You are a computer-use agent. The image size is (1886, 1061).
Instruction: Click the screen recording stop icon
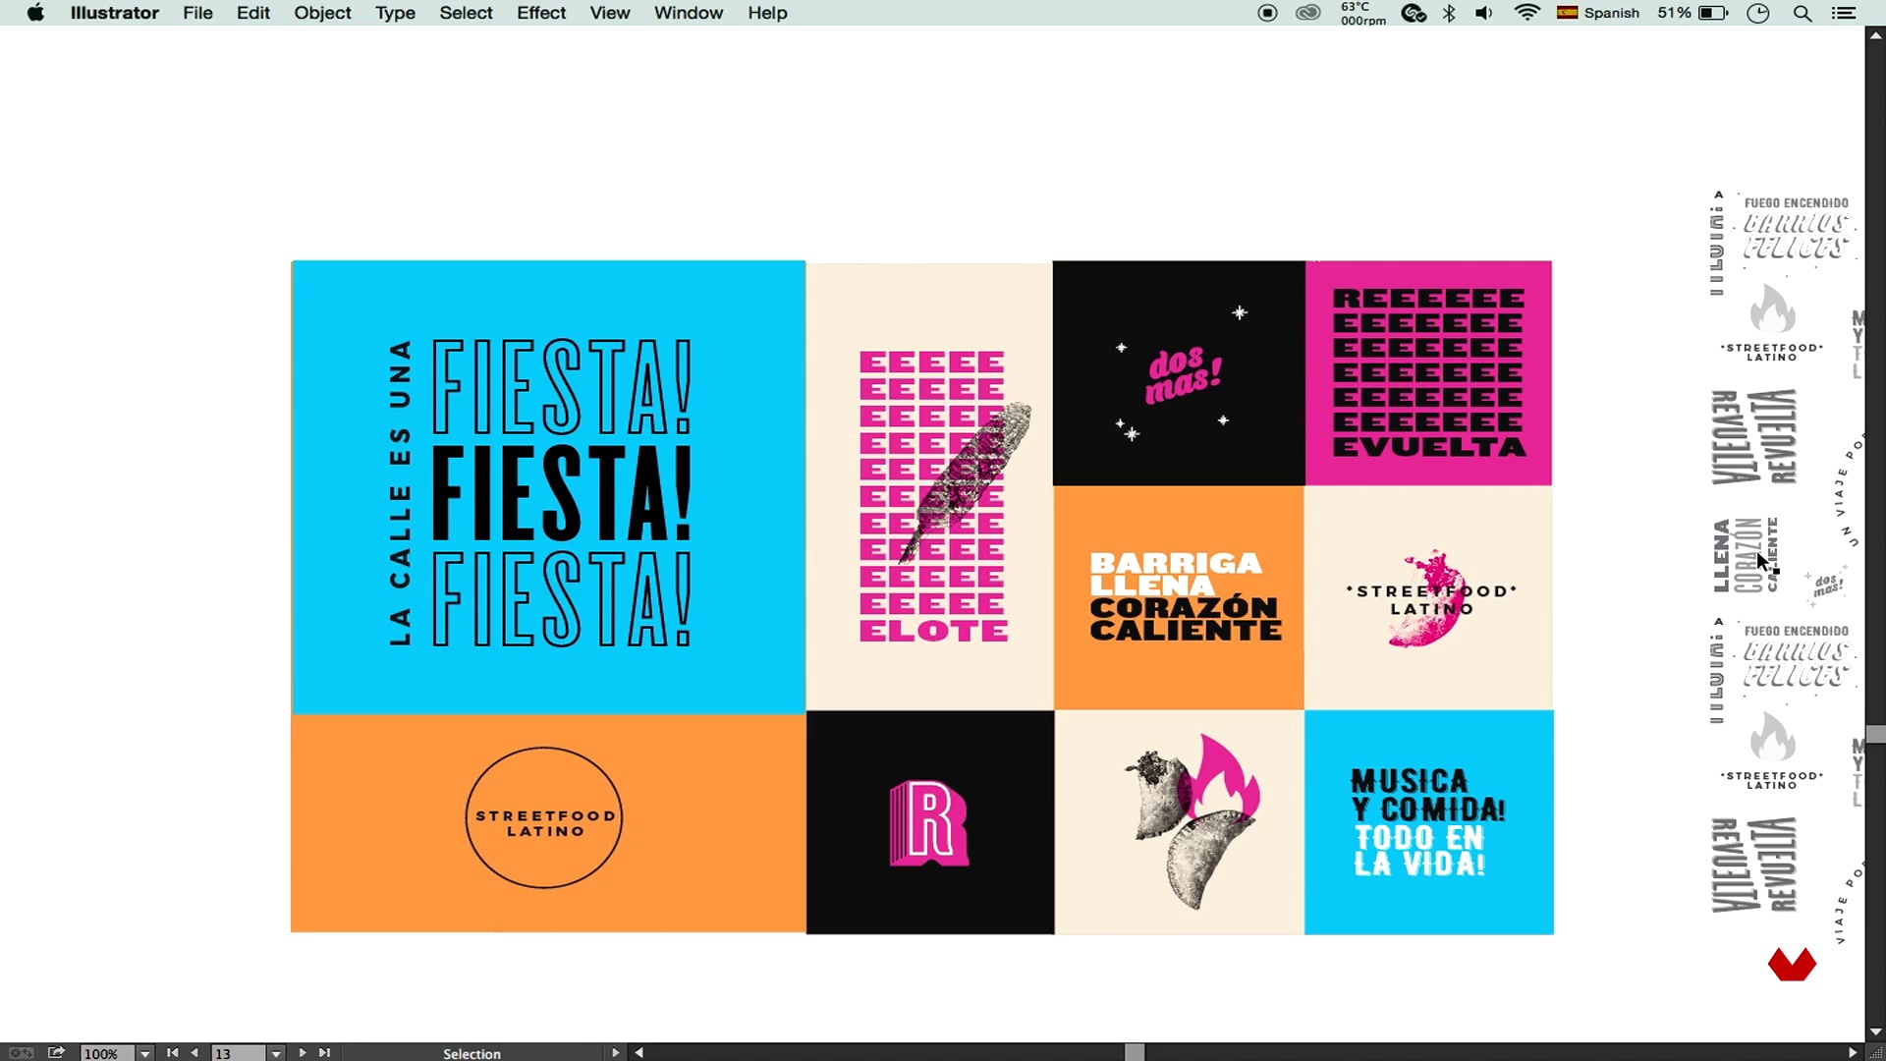click(1267, 13)
